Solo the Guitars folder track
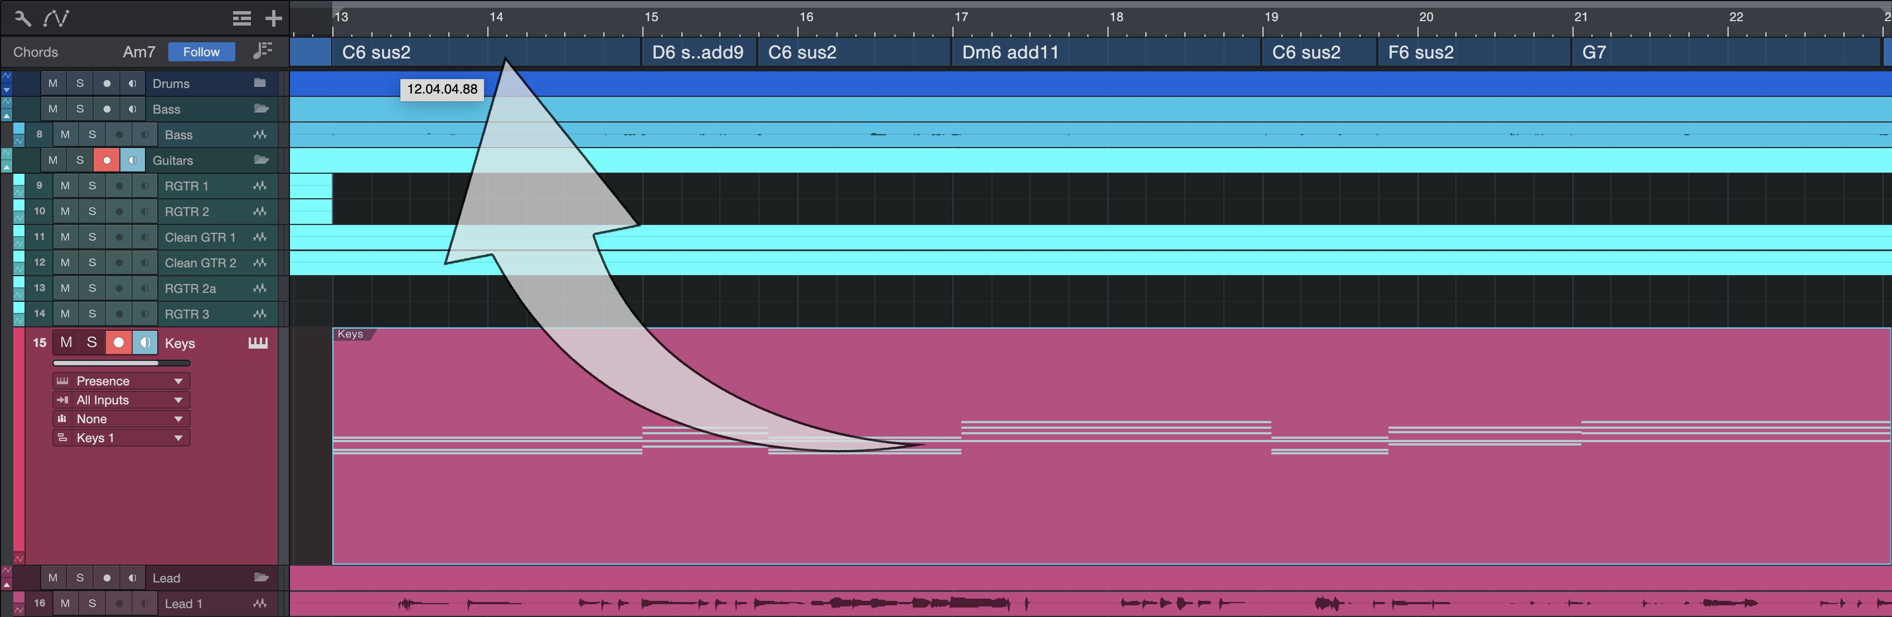 pos(80,160)
